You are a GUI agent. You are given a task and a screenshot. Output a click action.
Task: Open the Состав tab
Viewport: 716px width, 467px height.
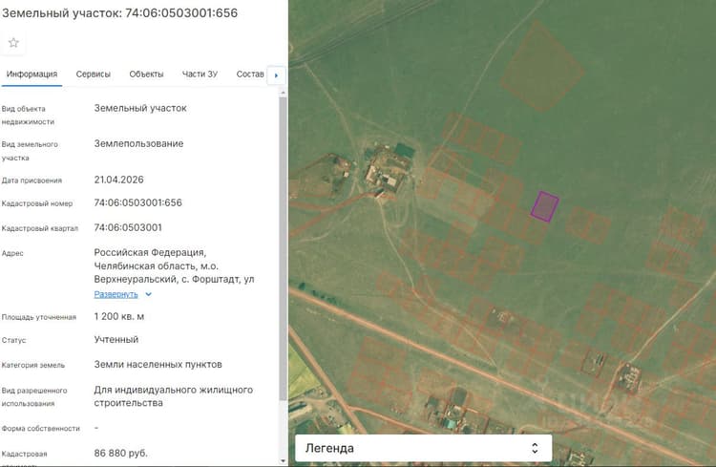click(x=250, y=74)
